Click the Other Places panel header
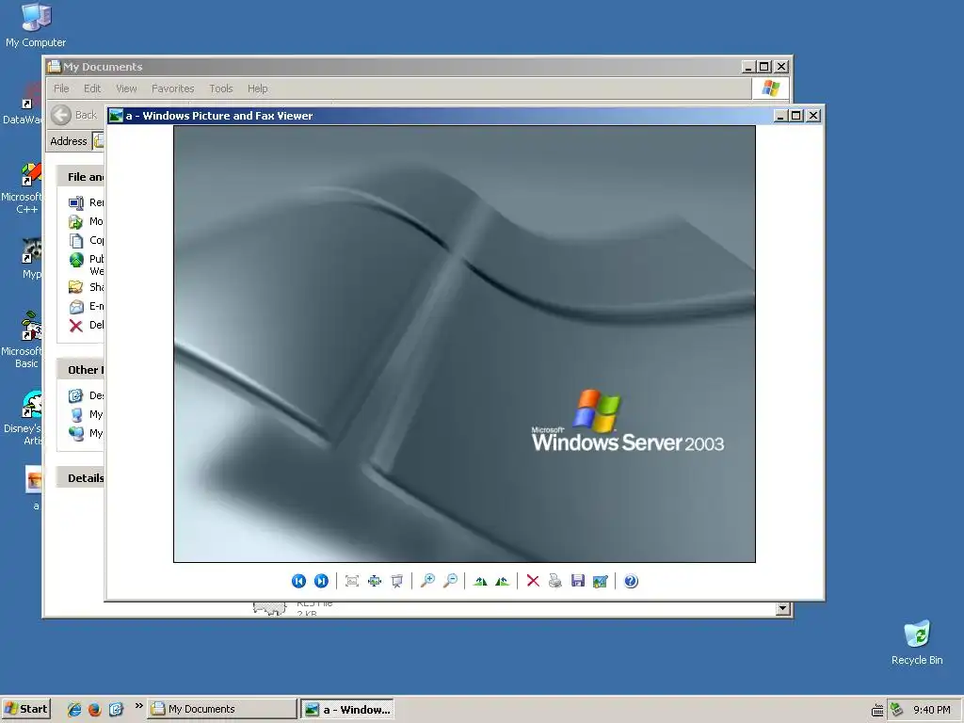This screenshot has height=723, width=964. [x=81, y=369]
